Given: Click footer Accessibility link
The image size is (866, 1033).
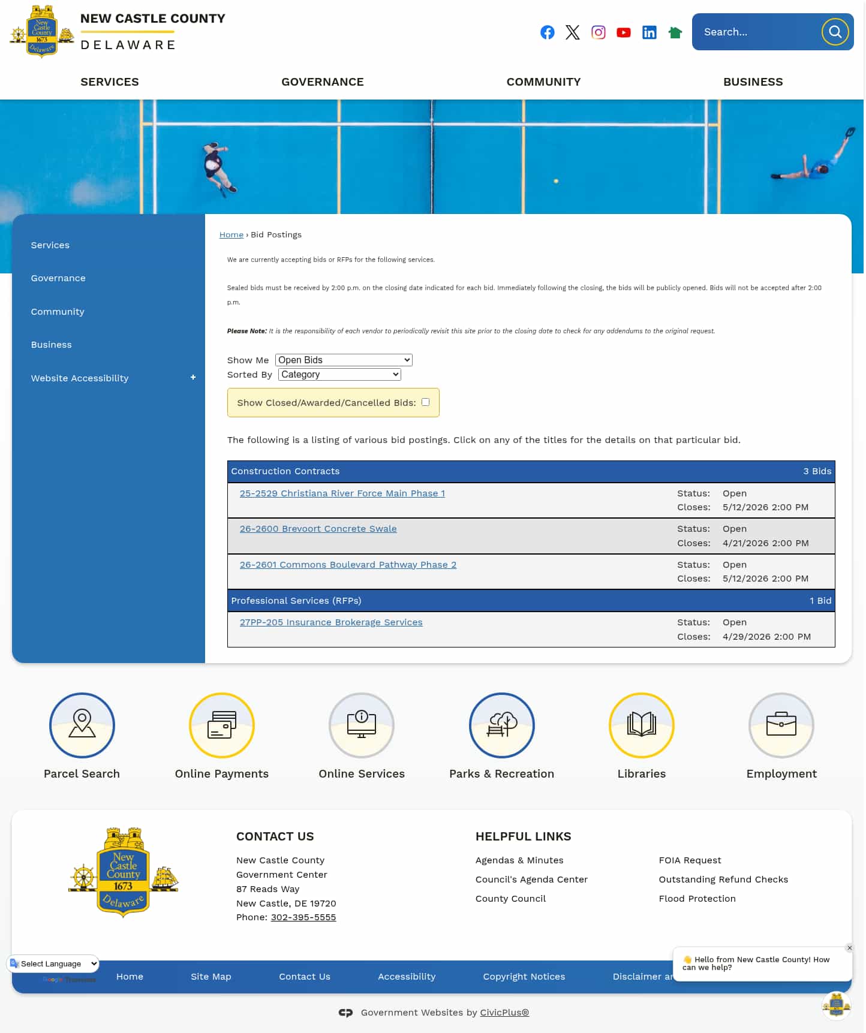Looking at the screenshot, I should pos(407,977).
